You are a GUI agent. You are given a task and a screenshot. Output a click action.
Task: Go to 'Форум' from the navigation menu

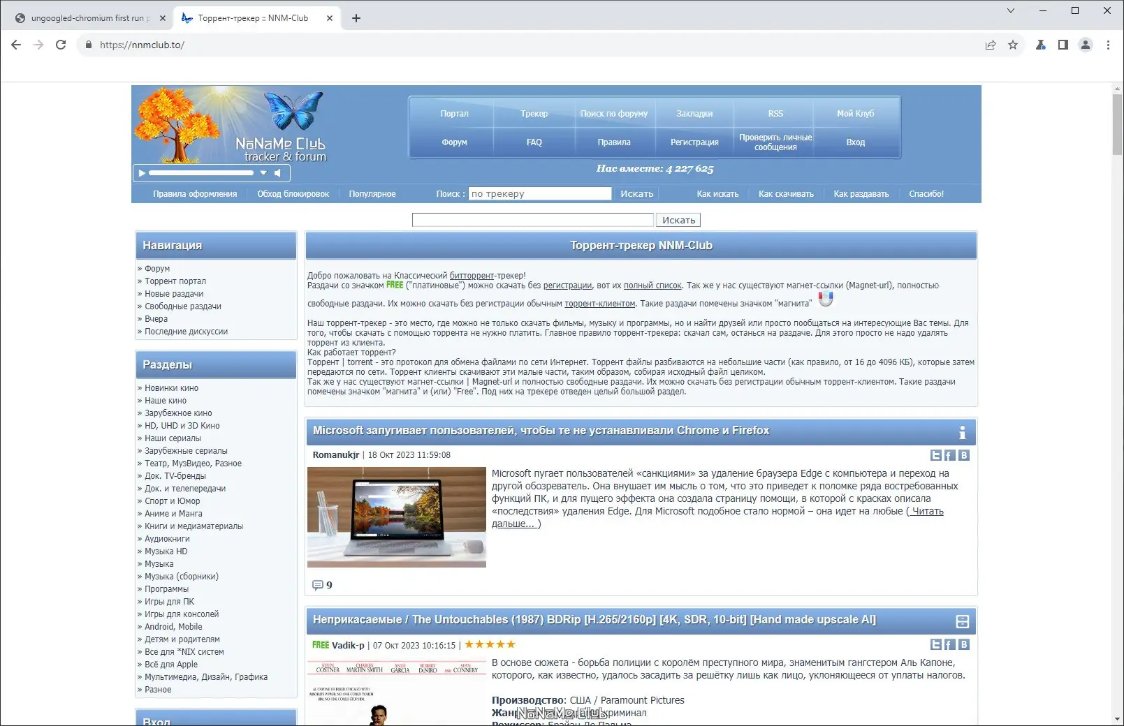tap(157, 268)
